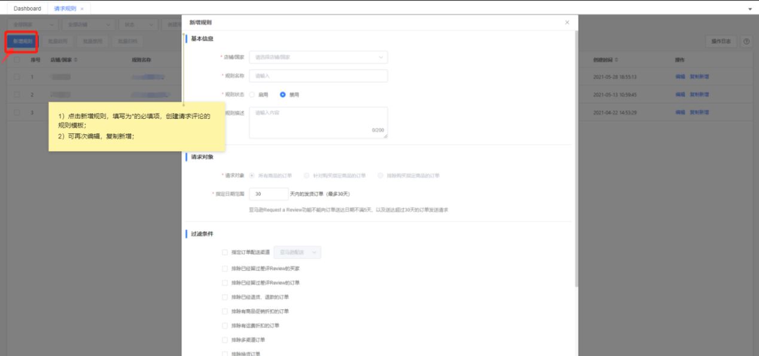Click the dialog's vertical scrollbar

(x=576, y=155)
